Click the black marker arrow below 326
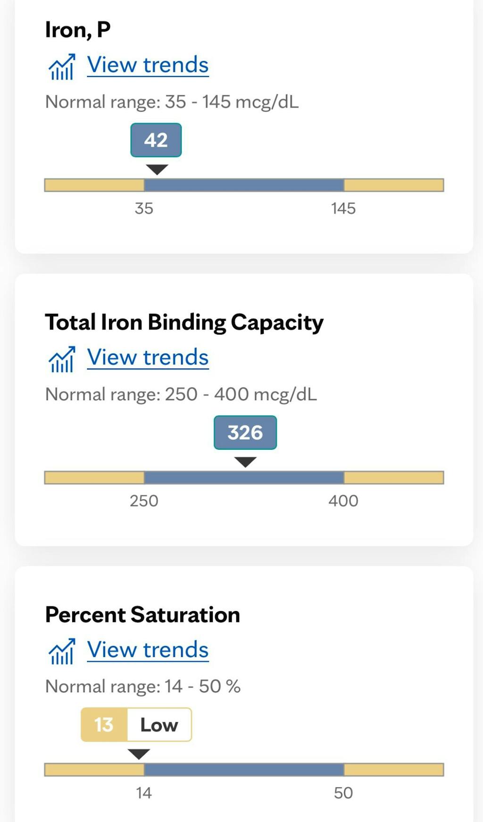 [245, 461]
